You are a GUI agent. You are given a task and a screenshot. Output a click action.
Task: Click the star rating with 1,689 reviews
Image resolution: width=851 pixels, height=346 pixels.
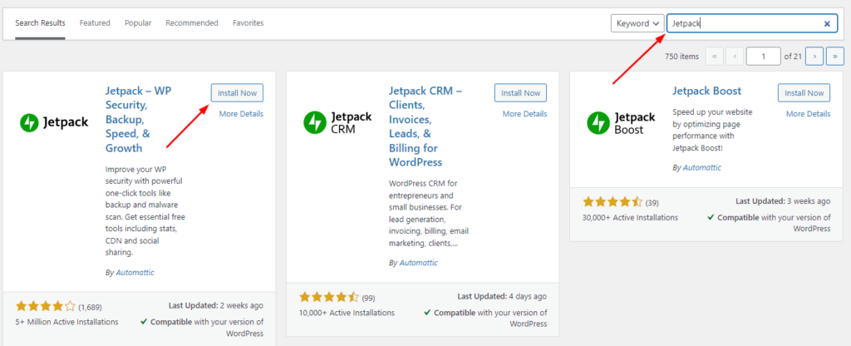(x=46, y=306)
